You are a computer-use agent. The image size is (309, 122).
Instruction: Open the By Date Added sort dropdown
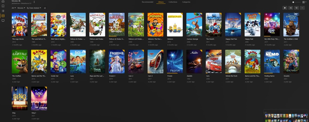click(34, 8)
